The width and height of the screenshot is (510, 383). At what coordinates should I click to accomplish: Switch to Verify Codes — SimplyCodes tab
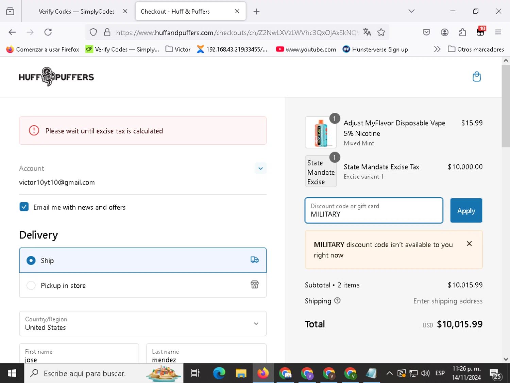point(76,12)
